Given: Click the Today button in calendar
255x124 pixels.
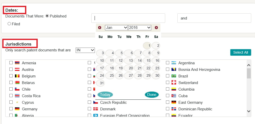Looking at the screenshot, I should point(105,95).
